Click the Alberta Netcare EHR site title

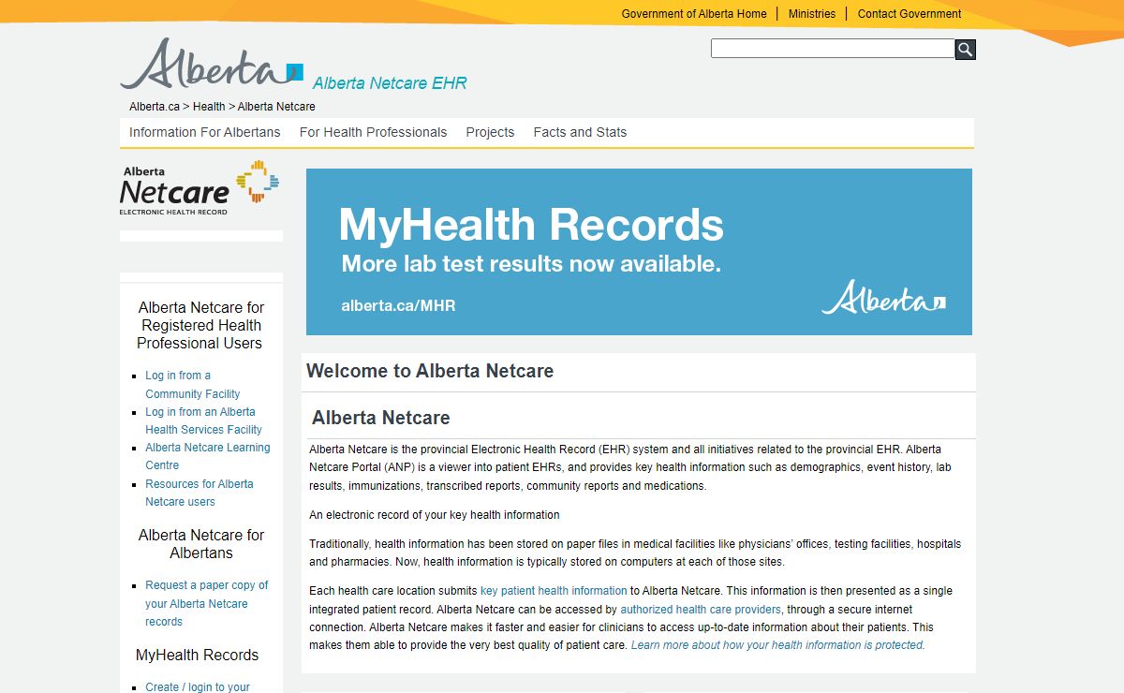[x=390, y=83]
